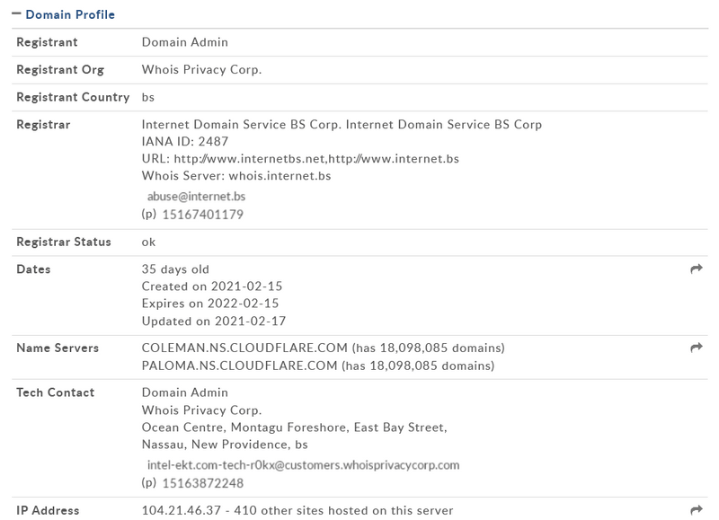The width and height of the screenshot is (719, 520).
Task: Click the Registrant Country value bs
Action: click(x=148, y=97)
